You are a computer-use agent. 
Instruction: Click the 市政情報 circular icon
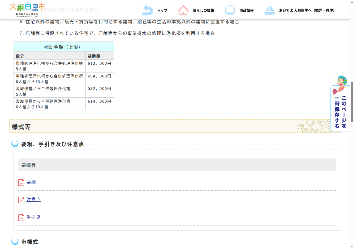pos(230,10)
